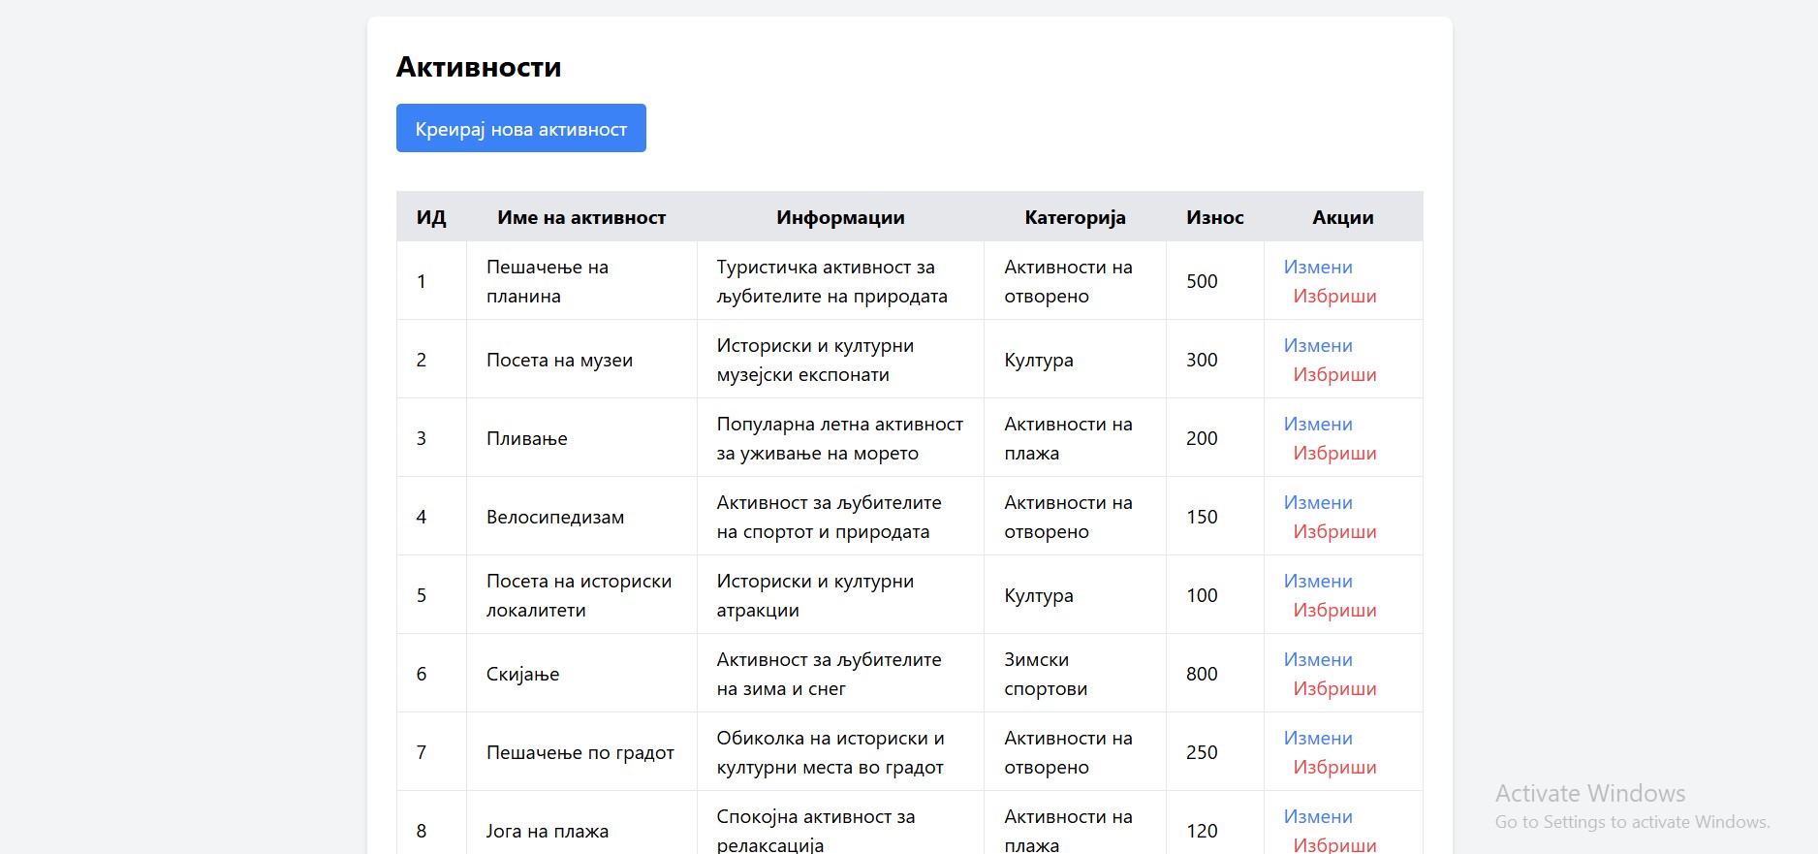Viewport: 1818px width, 854px height.
Task: Edit 'Пешачење на планина' via Измени link
Action: (x=1317, y=268)
